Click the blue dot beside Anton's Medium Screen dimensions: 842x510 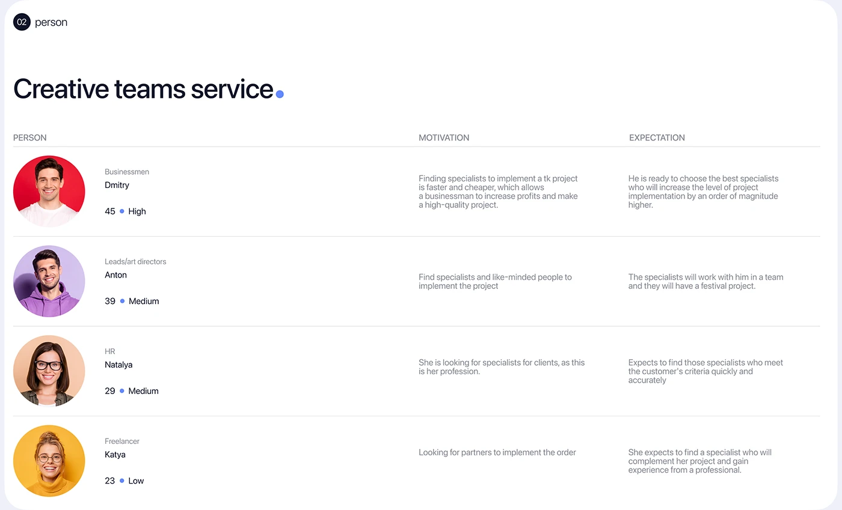(122, 301)
